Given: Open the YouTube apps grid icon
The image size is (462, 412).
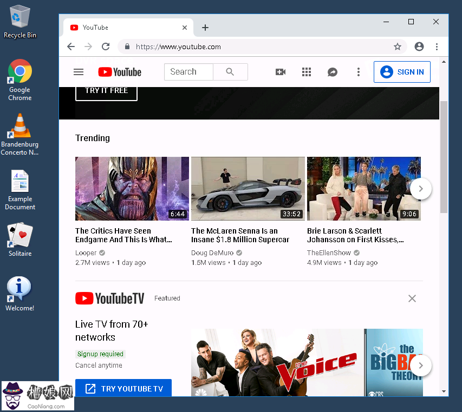Looking at the screenshot, I should [x=307, y=72].
